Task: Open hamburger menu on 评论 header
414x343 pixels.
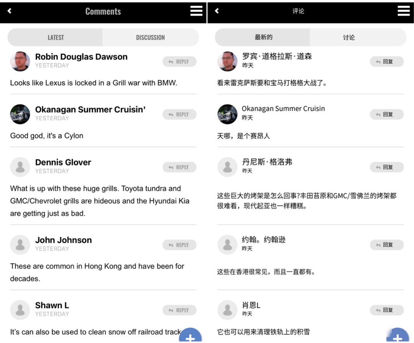Action: (404, 11)
